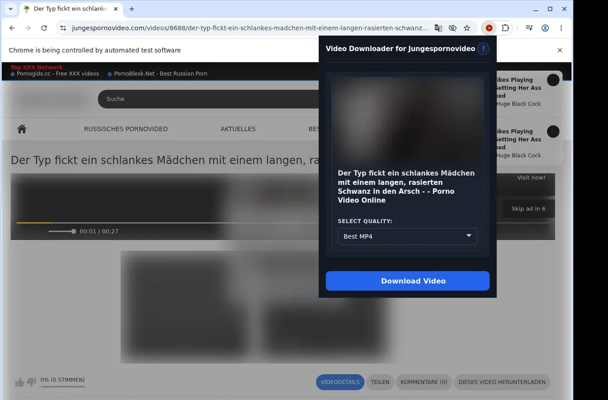Toggle third-party cookie blocking eye icon
The height and width of the screenshot is (400, 608).
coord(452,28)
